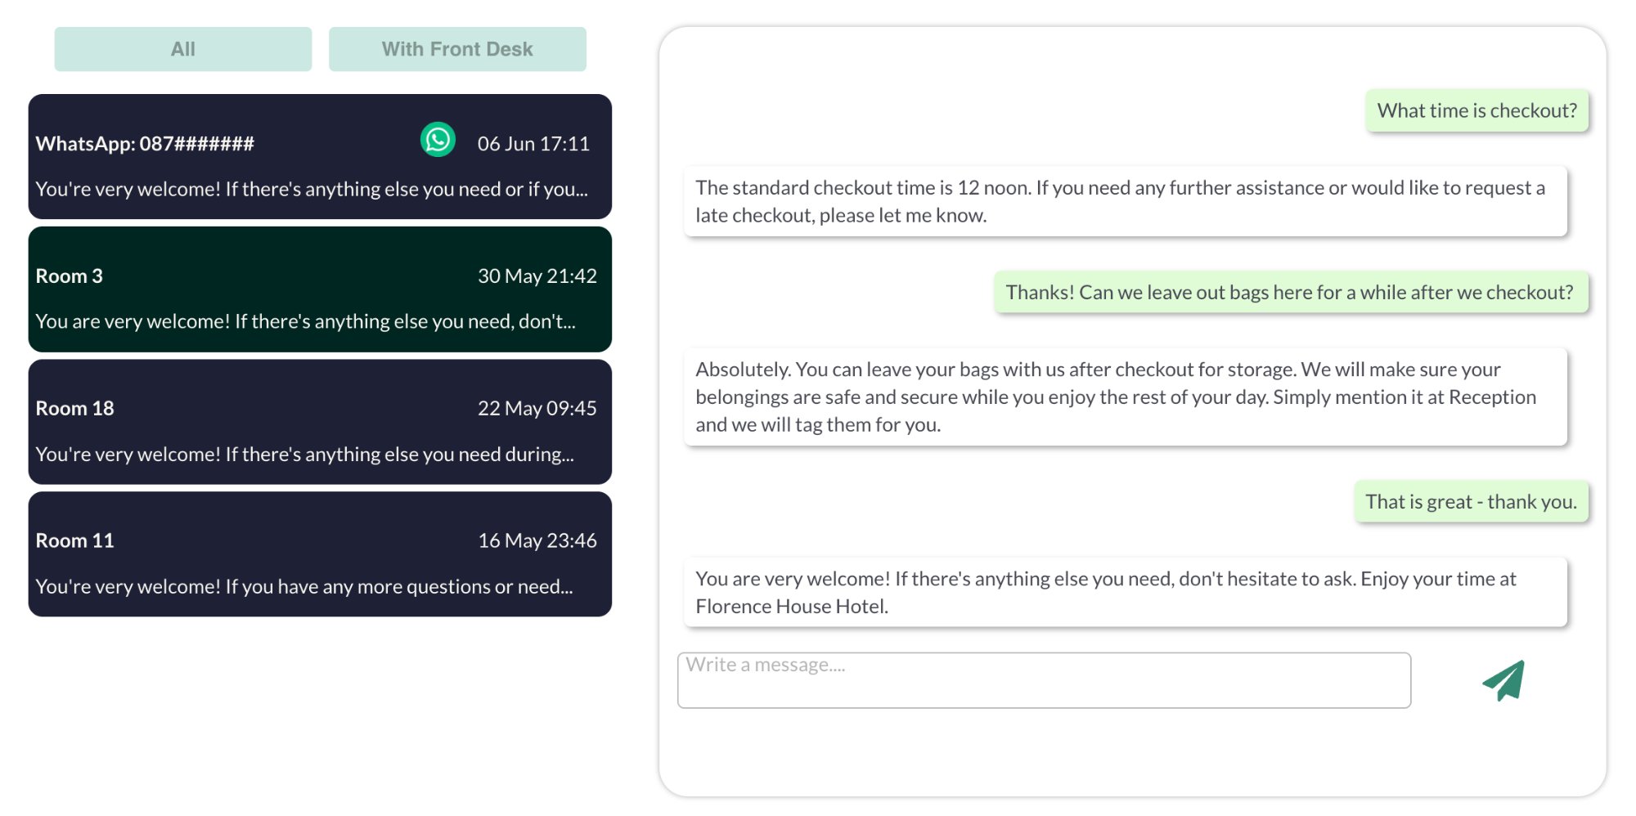Screen dimensions: 1636x816
Task: Click the WhatsApp icon on the conversation
Action: click(438, 139)
